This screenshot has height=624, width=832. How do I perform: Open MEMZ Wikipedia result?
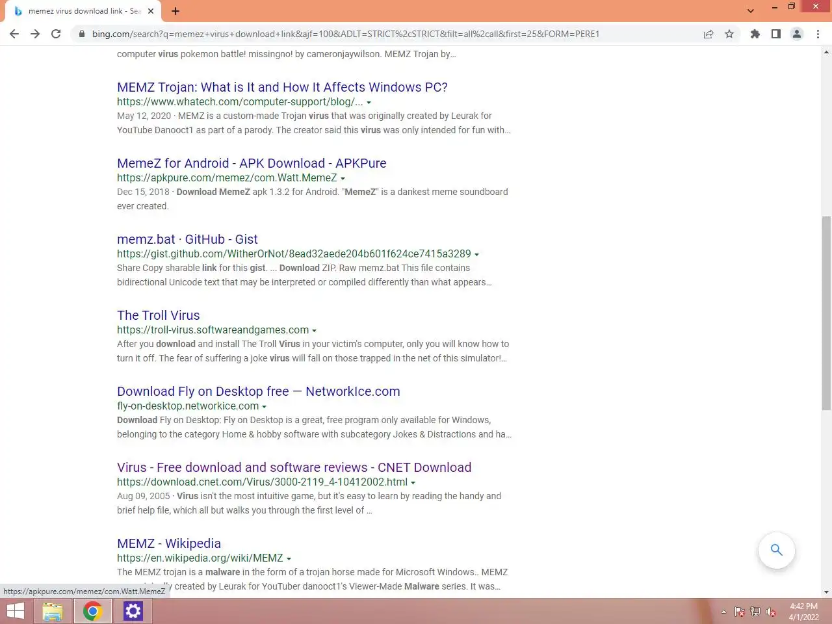(x=169, y=543)
